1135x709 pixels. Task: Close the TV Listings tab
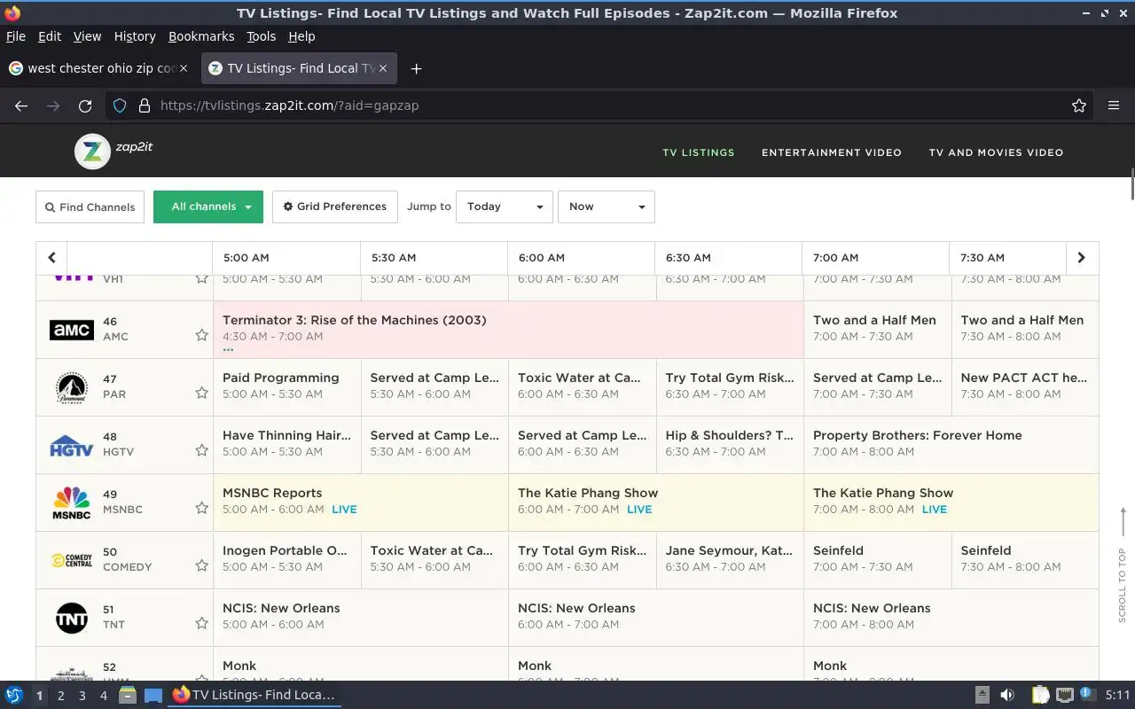pyautogui.click(x=384, y=68)
